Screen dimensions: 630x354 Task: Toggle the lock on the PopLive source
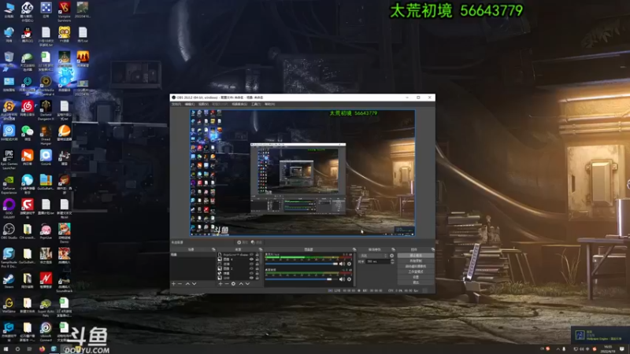[258, 254]
